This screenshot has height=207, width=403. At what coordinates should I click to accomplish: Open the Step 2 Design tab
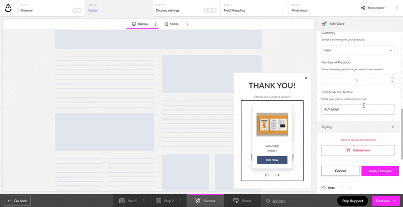(x=119, y=8)
